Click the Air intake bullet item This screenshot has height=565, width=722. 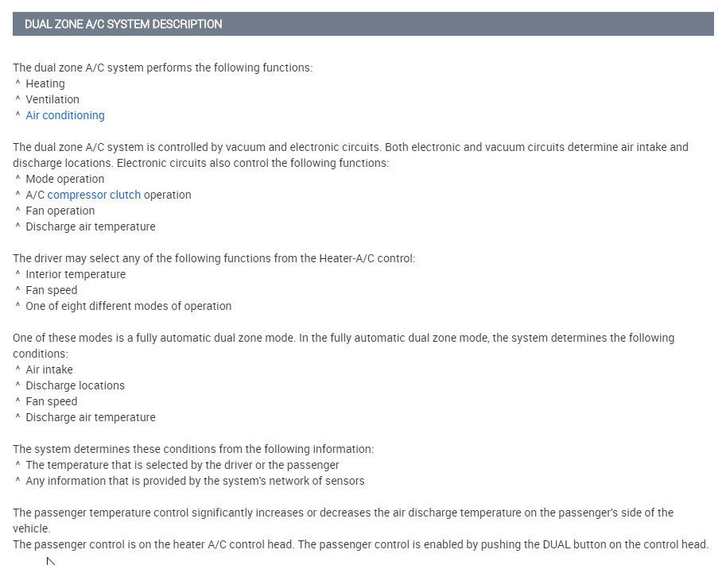tap(49, 370)
